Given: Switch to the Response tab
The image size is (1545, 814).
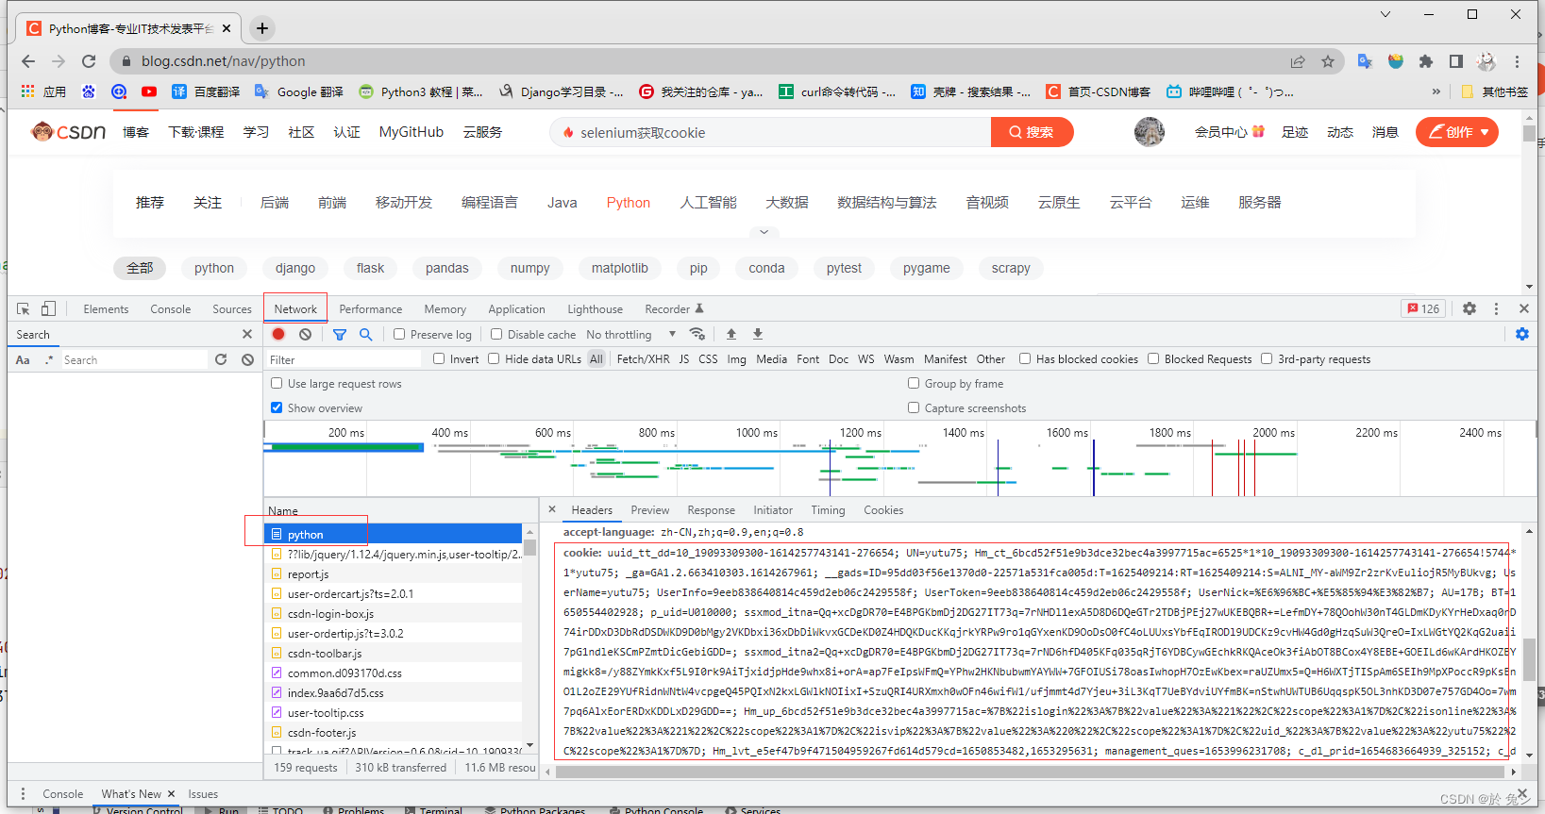Looking at the screenshot, I should 711,510.
